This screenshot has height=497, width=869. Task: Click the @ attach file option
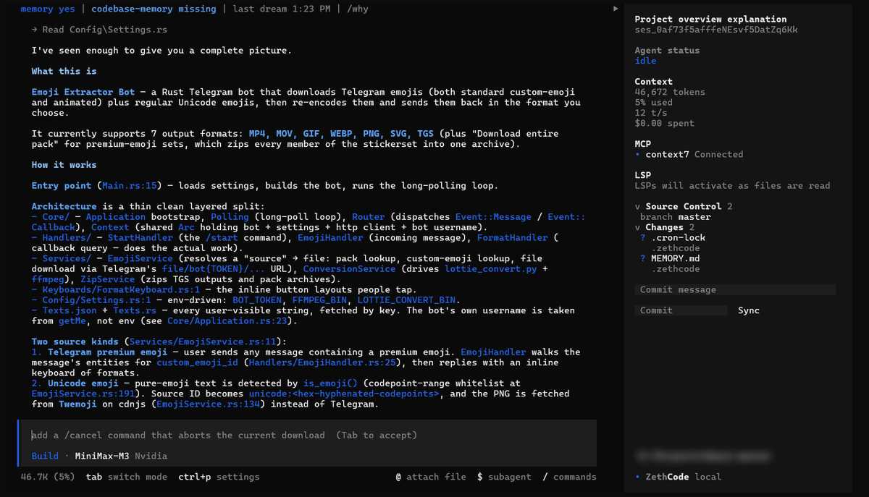[431, 477]
